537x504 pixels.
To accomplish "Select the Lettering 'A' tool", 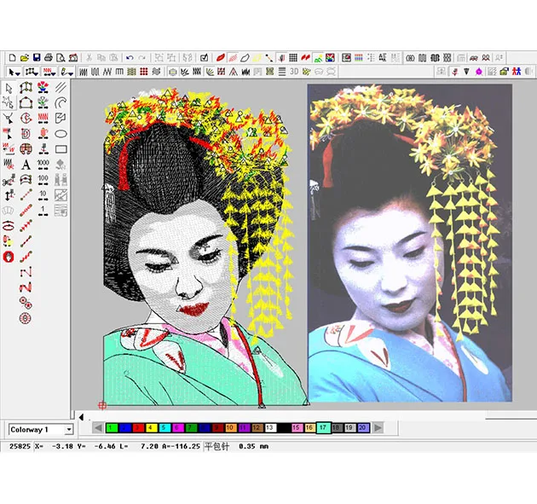I will pos(26,164).
